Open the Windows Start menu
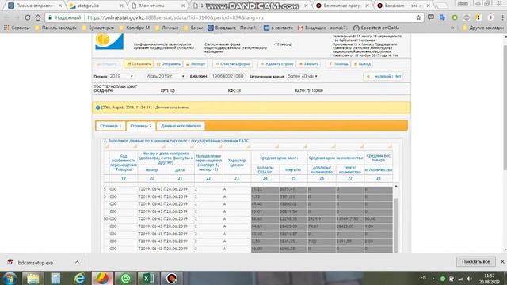Screen dimensions: 507x285 [x=10, y=278]
